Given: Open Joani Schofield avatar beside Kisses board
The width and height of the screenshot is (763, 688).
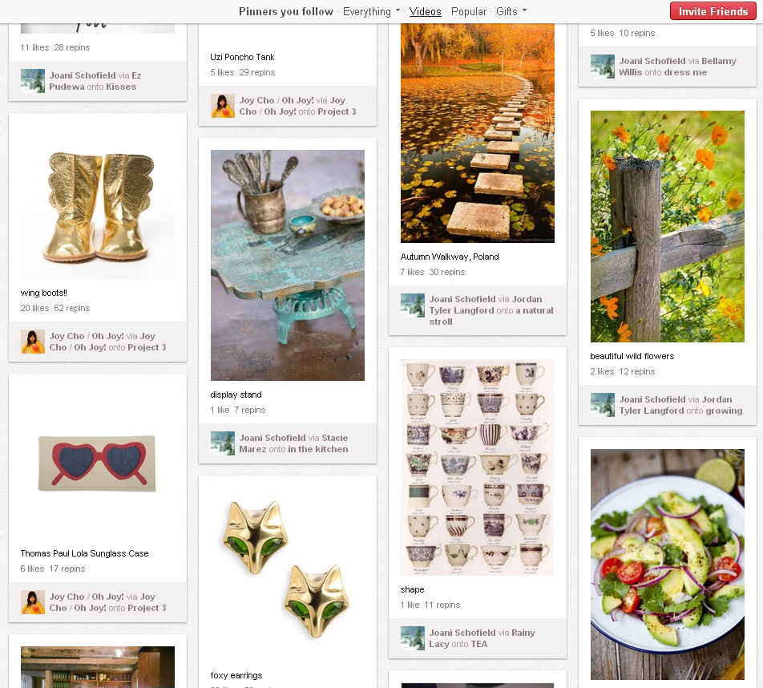Looking at the screenshot, I should [x=33, y=81].
